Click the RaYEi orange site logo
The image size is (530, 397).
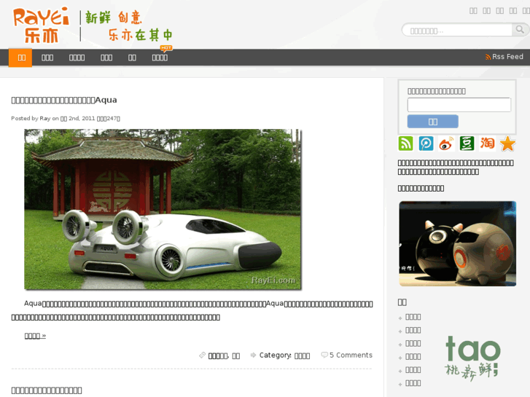point(41,25)
